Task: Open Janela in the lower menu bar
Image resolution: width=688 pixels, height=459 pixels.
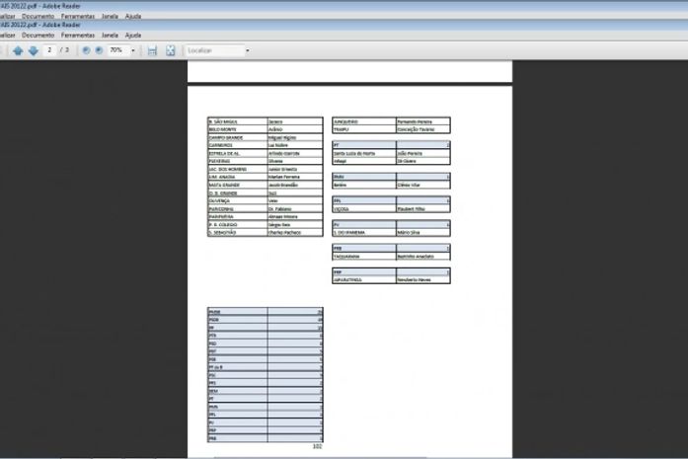Action: (x=110, y=35)
